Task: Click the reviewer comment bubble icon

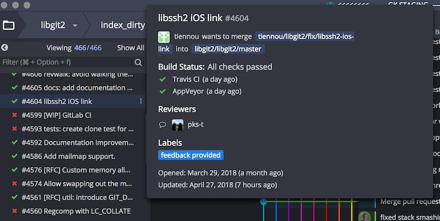Action: click(162, 125)
